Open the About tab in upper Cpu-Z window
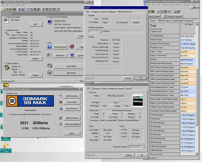Screen dimensions: 202x162 pos(128,12)
